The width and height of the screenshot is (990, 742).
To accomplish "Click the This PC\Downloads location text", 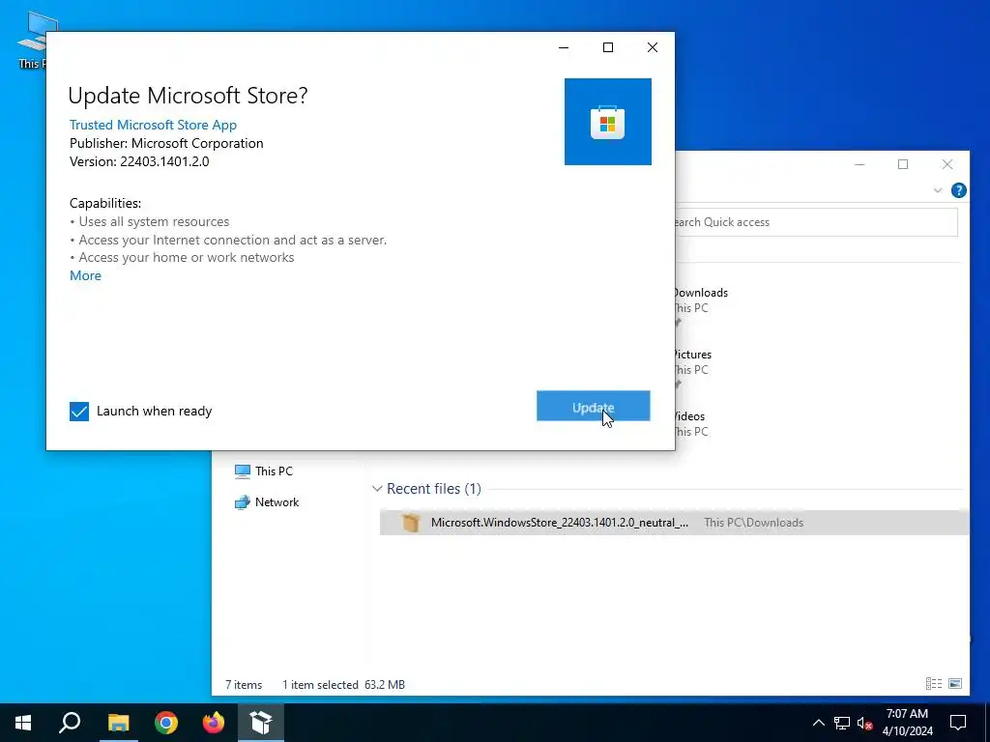I will (x=753, y=523).
